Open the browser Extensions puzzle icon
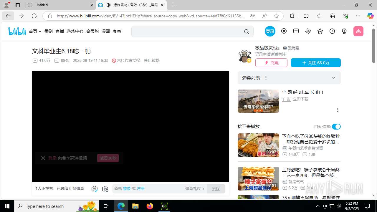Image resolution: width=377 pixels, height=212 pixels. (x=292, y=16)
